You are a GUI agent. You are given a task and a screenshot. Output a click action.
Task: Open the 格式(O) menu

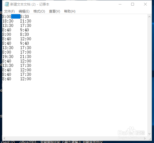tap(39, 11)
